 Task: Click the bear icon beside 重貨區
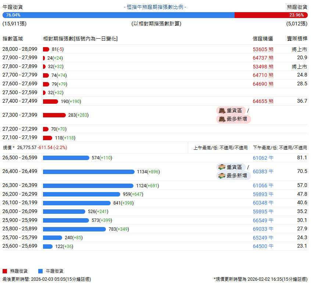222,110
